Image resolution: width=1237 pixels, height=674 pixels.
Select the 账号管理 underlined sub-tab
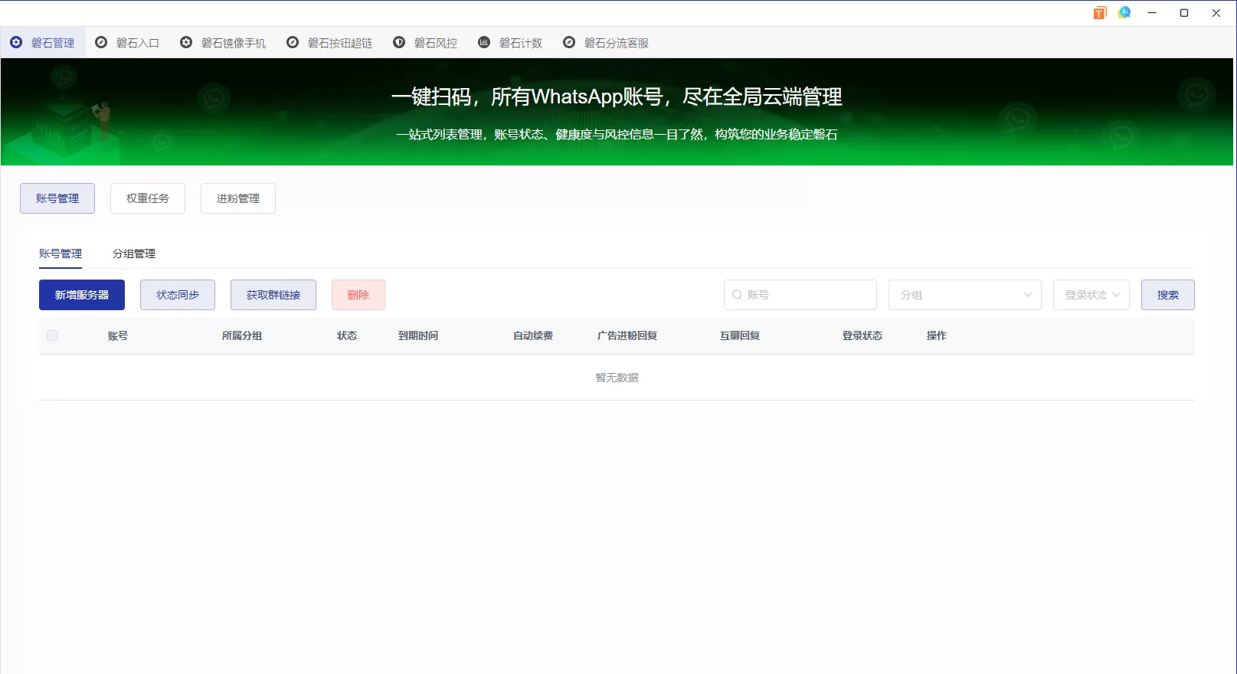pos(61,254)
